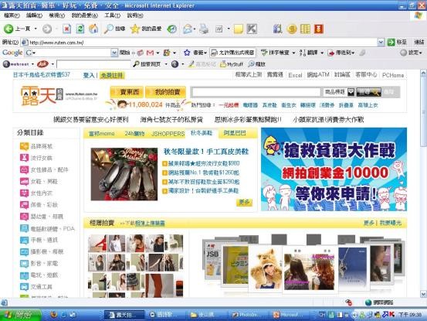The height and width of the screenshot is (321, 427).
Task: Open the History clock icon in toolbar
Action: 172,29
